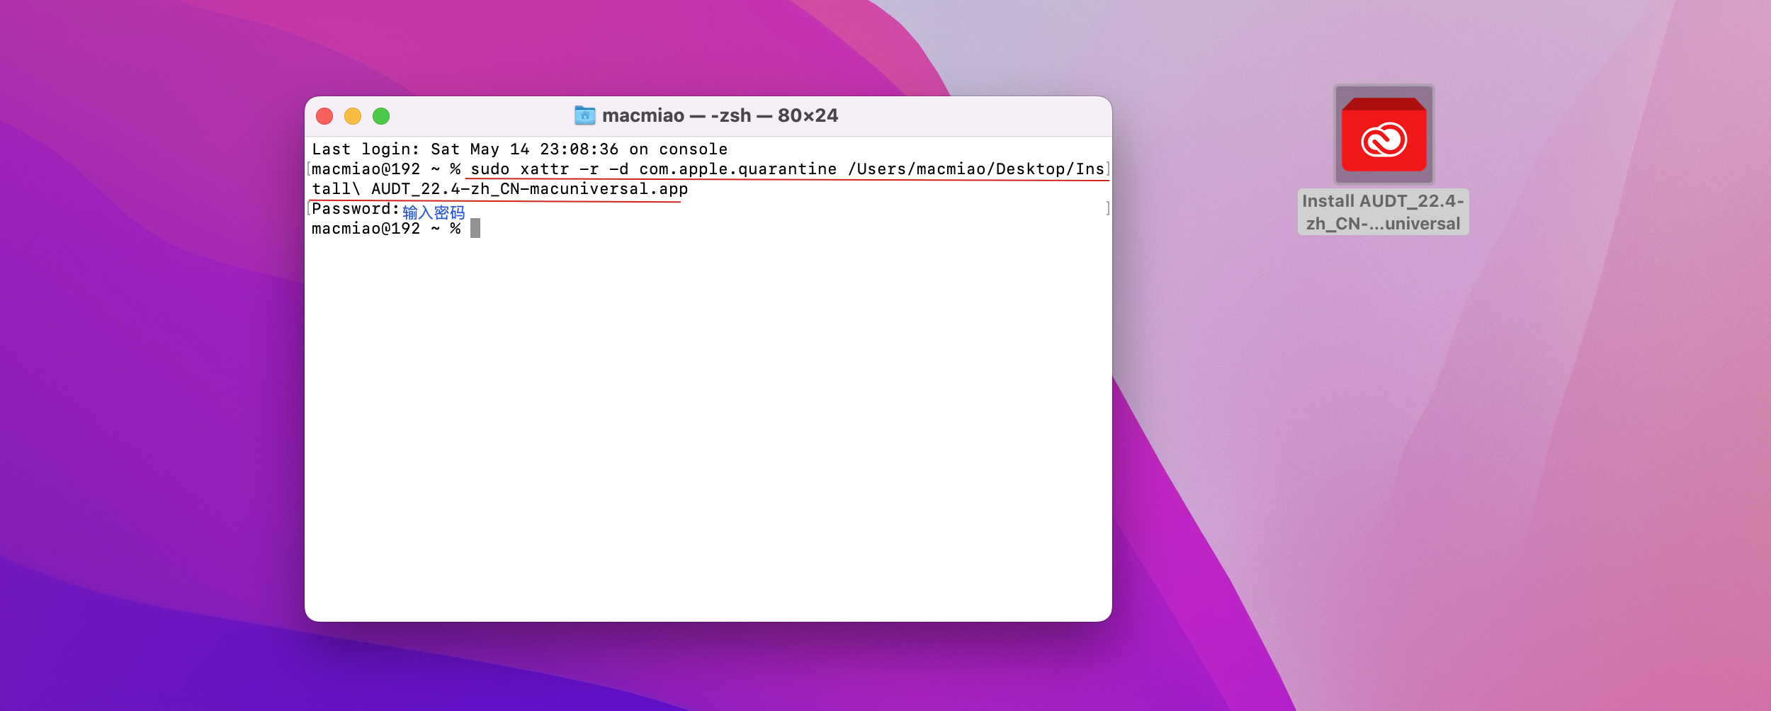Viewport: 1771px width, 711px height.
Task: Click the bracket mark right of the Password line
Action: 1107,208
